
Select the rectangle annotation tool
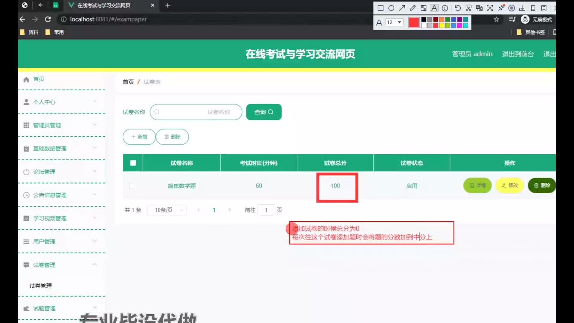click(380, 8)
